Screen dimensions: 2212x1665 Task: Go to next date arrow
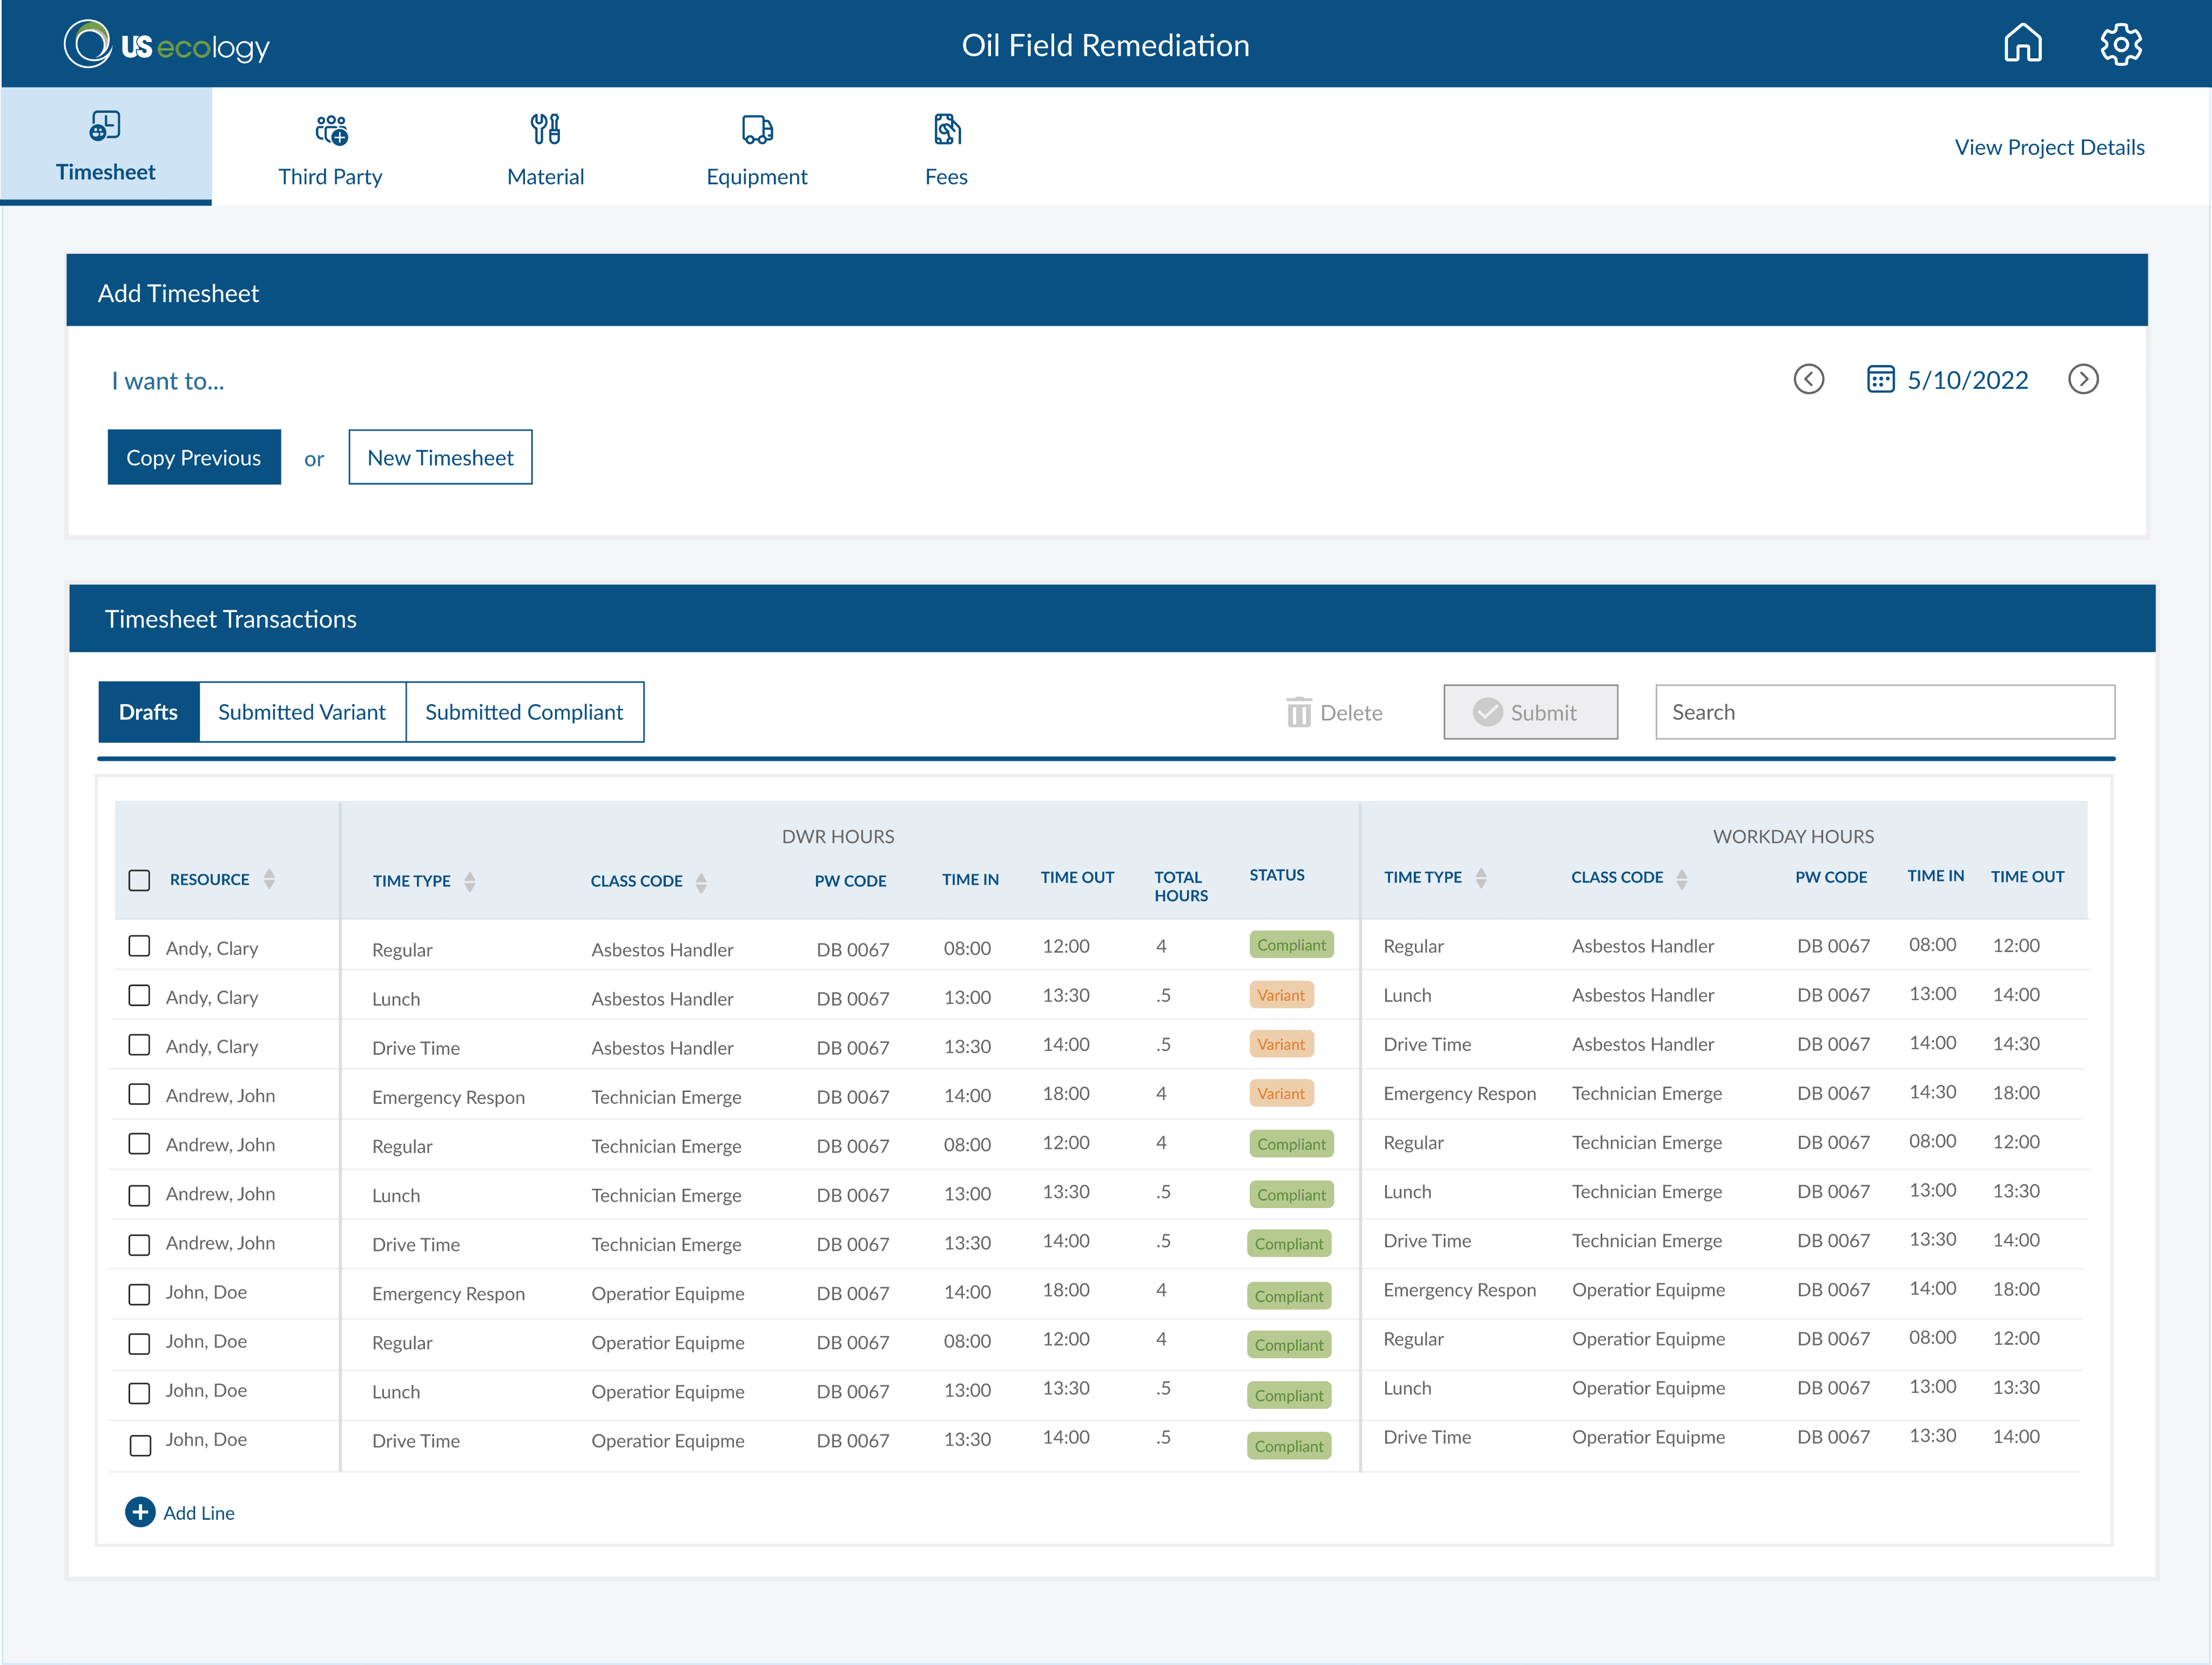point(2083,379)
